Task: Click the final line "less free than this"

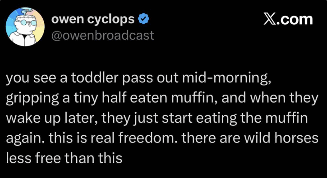Action: point(63,158)
